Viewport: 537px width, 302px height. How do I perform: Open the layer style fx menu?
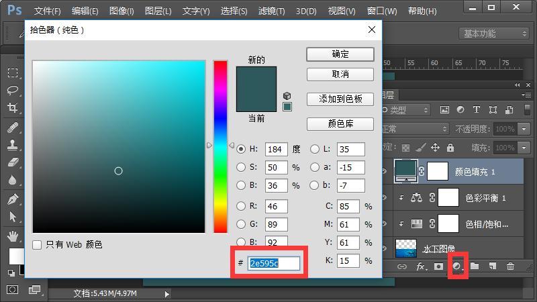tap(421, 266)
